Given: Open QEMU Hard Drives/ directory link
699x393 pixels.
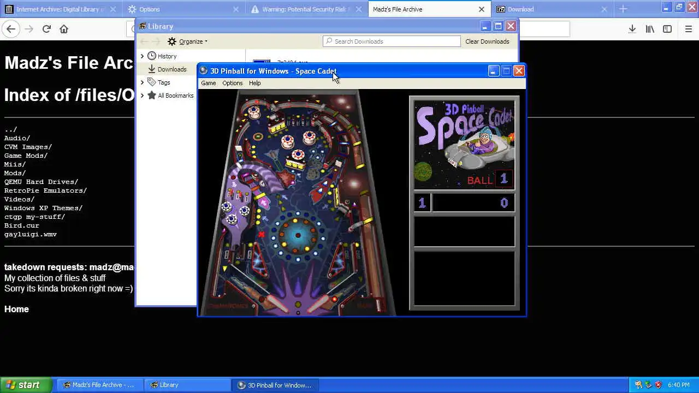Looking at the screenshot, I should [x=41, y=182].
